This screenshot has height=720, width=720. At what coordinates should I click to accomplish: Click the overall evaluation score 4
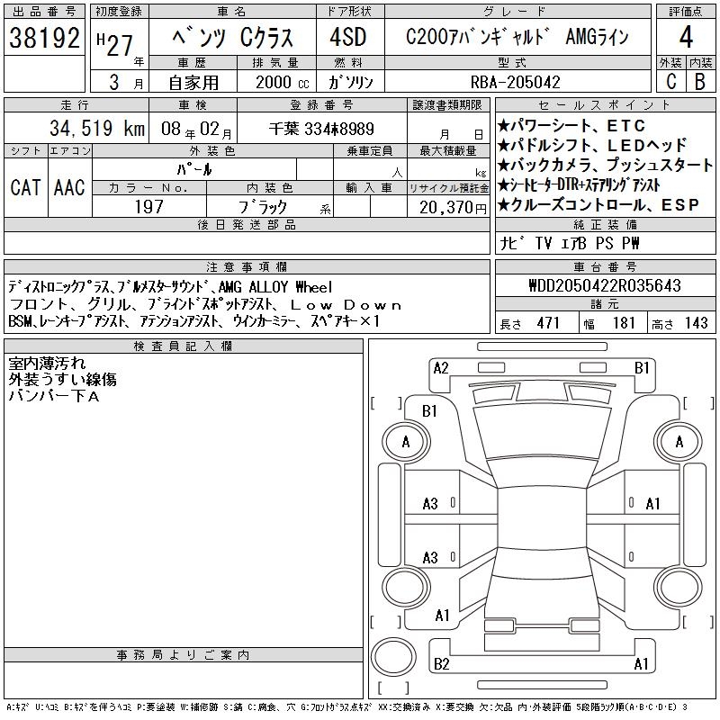[x=686, y=37]
